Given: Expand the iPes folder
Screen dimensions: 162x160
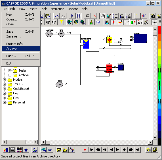Looking at the screenshot, I should click(4, 98).
